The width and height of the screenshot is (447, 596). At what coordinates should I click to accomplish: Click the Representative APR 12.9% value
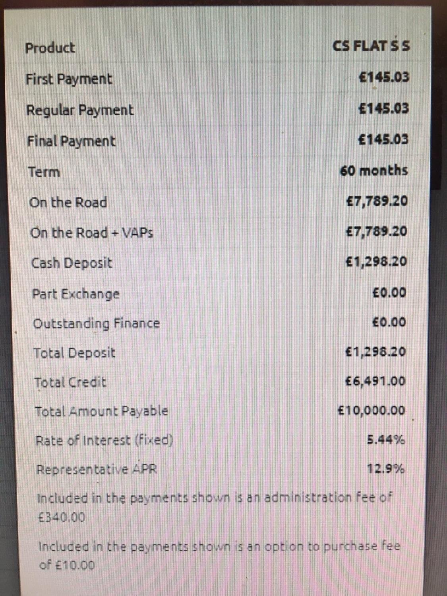click(385, 469)
